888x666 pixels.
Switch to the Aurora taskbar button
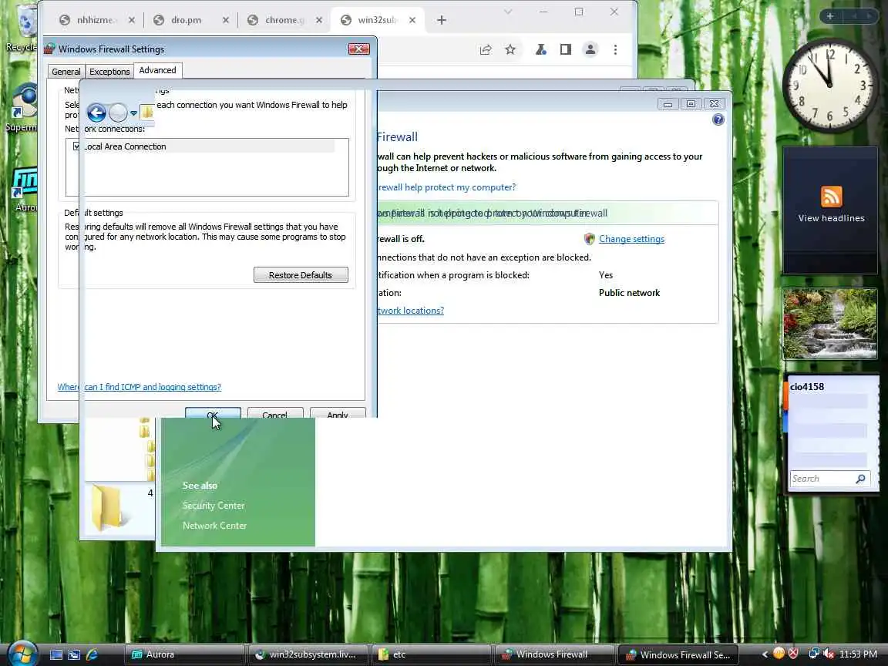tap(184, 654)
